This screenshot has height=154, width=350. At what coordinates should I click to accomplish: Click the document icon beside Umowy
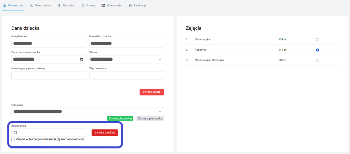coord(82,5)
